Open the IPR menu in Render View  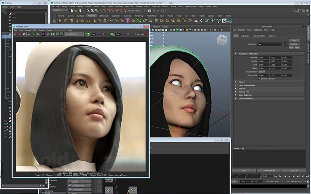pos(35,30)
